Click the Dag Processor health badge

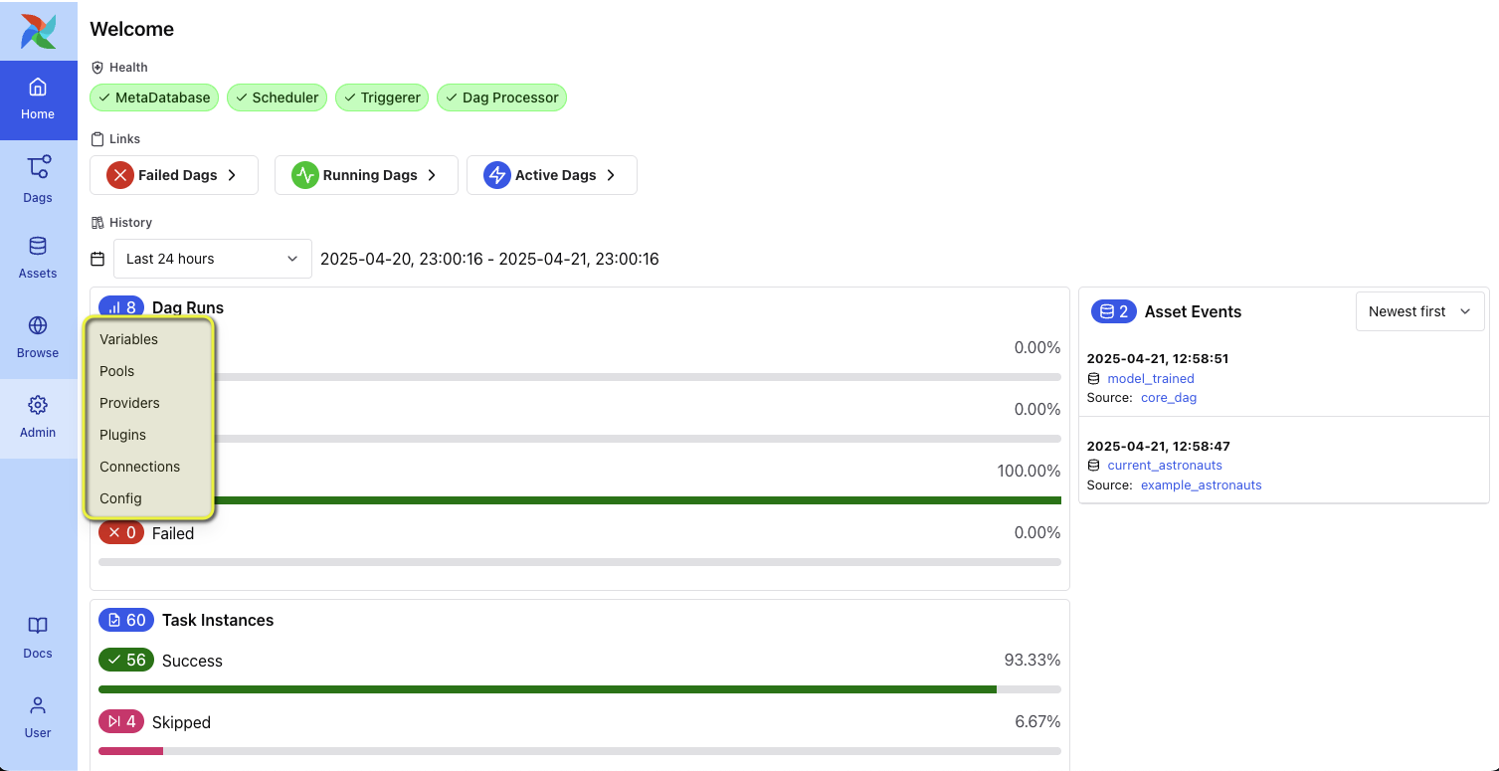pyautogui.click(x=501, y=97)
